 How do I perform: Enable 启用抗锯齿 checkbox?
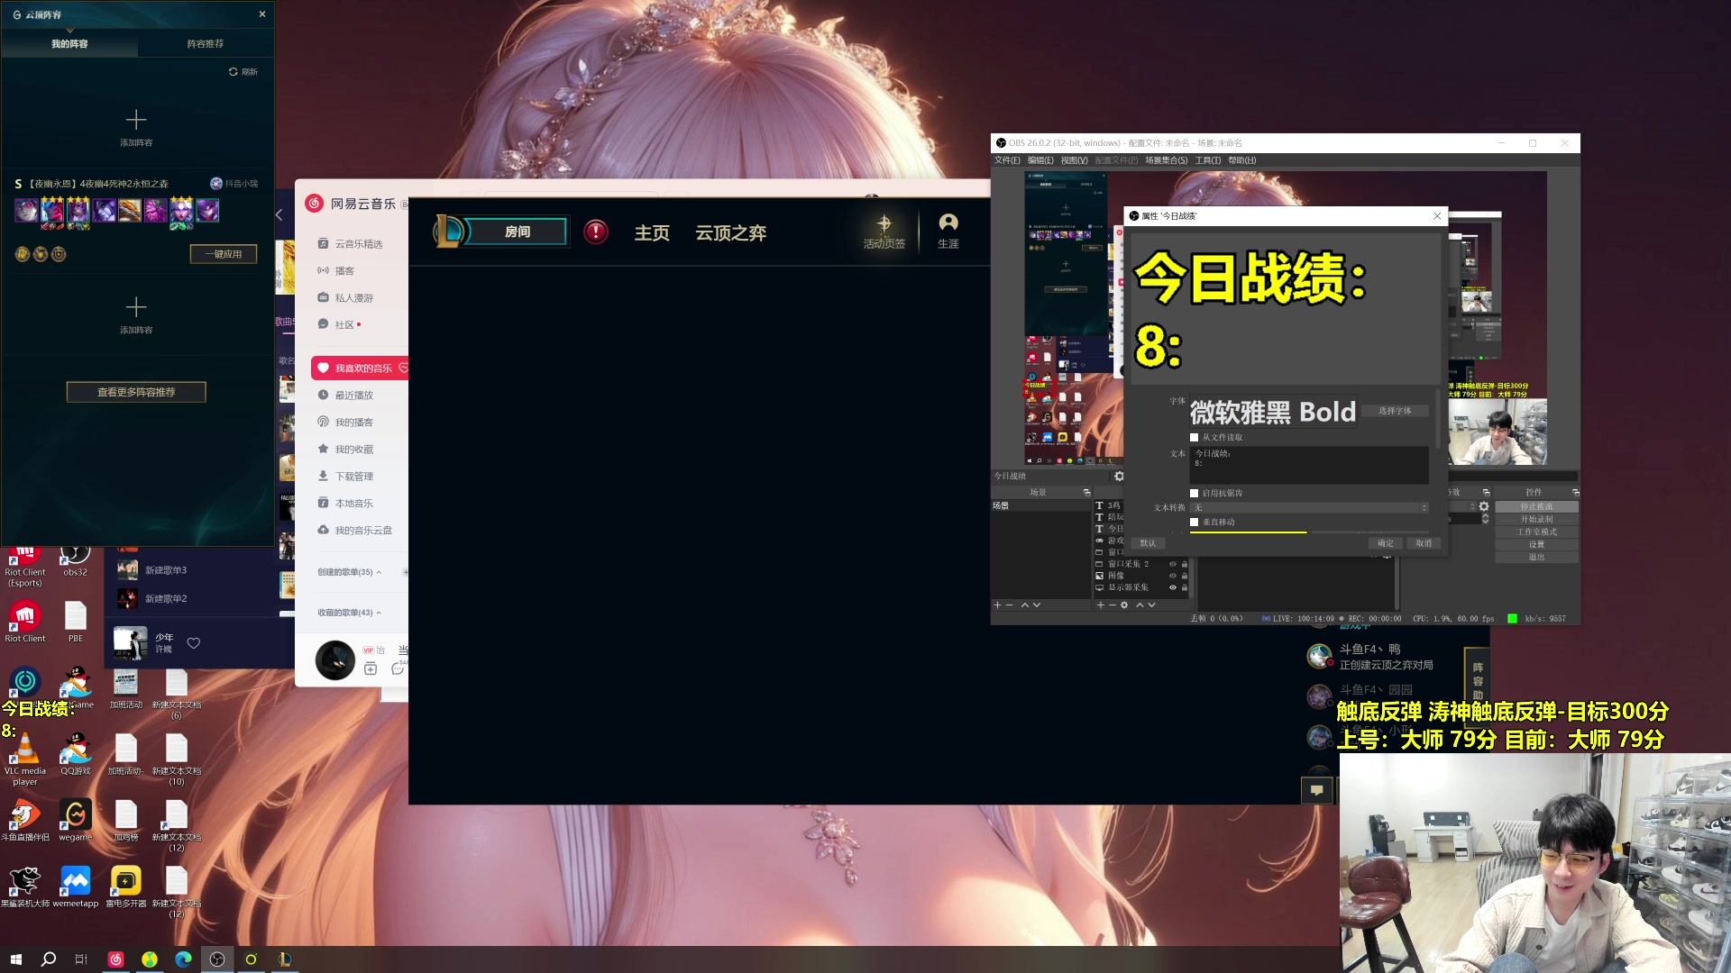coord(1195,494)
